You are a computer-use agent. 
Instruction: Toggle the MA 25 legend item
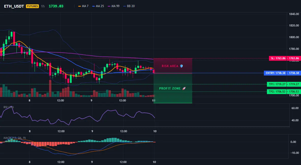click(x=98, y=6)
